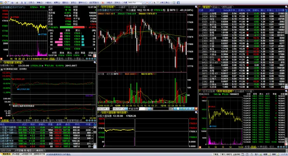Select the 2330 台積電 row in the stock list
Image resolution: width=288 pixels, height=156 pixels.
(x=242, y=13)
